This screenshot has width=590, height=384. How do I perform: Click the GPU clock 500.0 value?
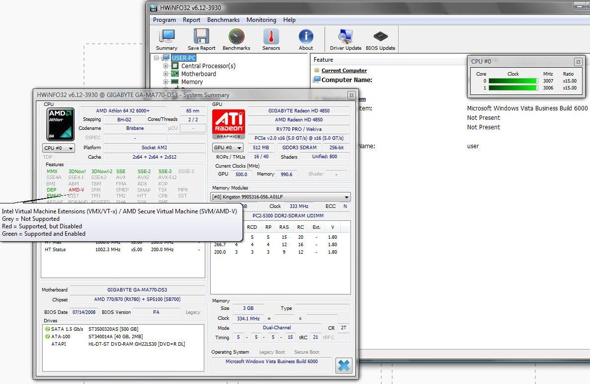point(241,174)
